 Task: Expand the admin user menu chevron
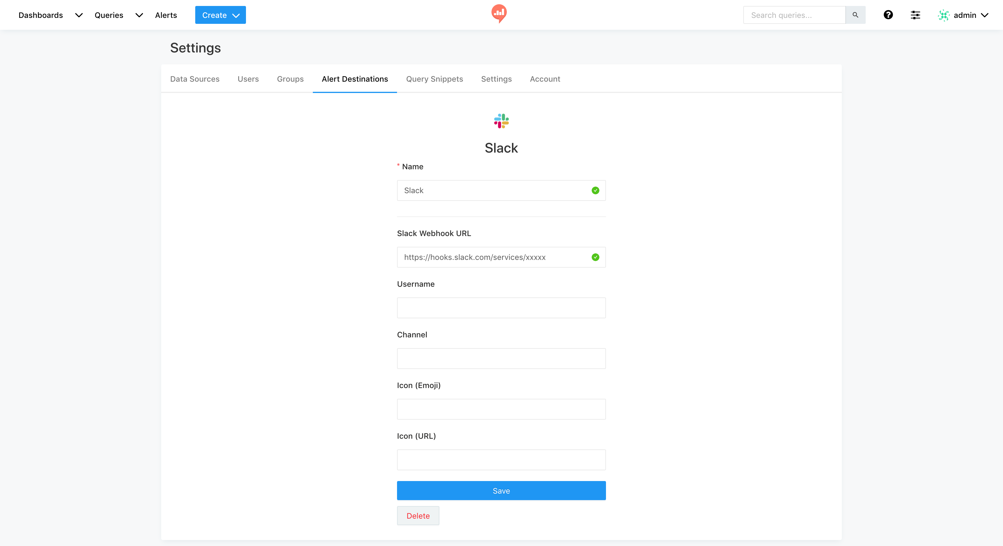985,15
